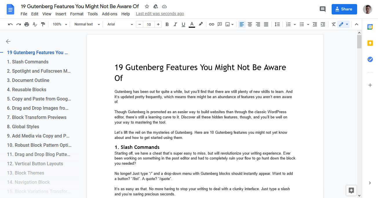Jump to '4. Reusable Blocks' in outline

click(27, 89)
